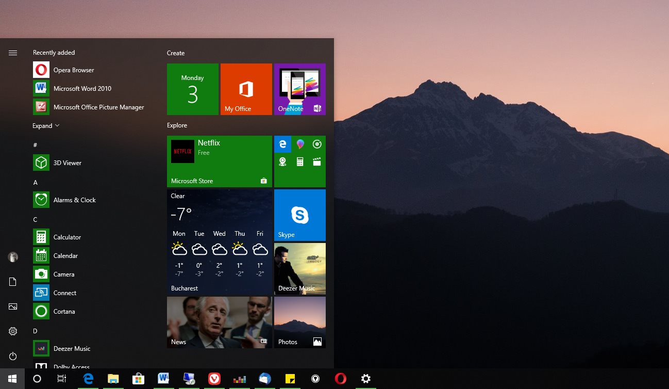Screen dimensions: 669x389
Task: Click the Recently added heading
Action: point(54,53)
